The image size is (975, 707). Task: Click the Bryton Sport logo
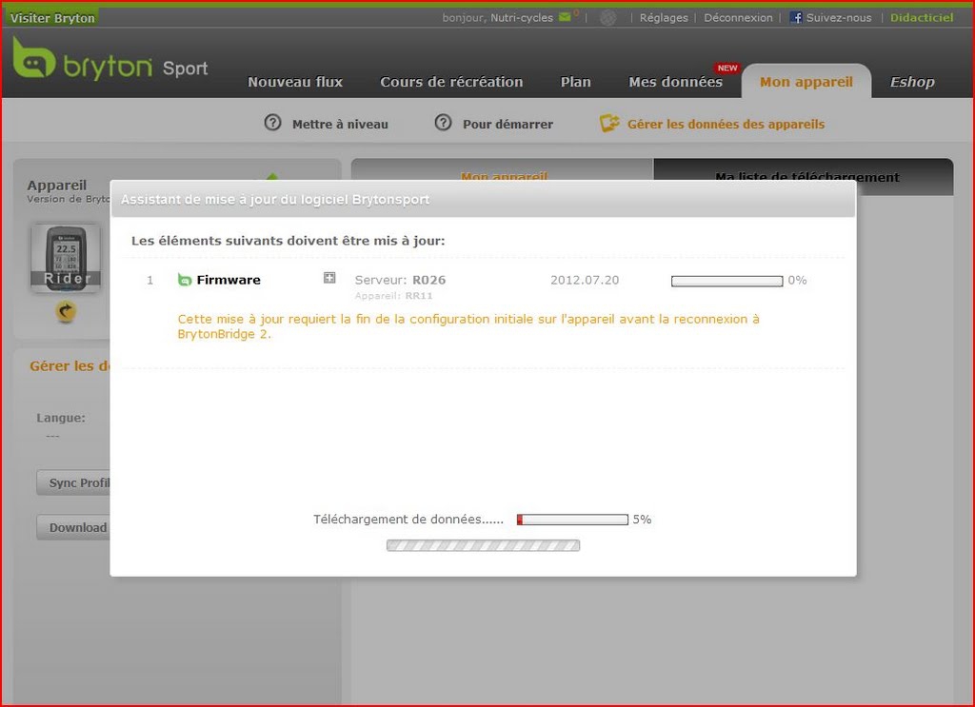(x=110, y=60)
